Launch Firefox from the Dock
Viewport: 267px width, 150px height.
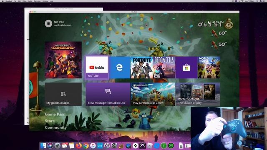(x=79, y=146)
